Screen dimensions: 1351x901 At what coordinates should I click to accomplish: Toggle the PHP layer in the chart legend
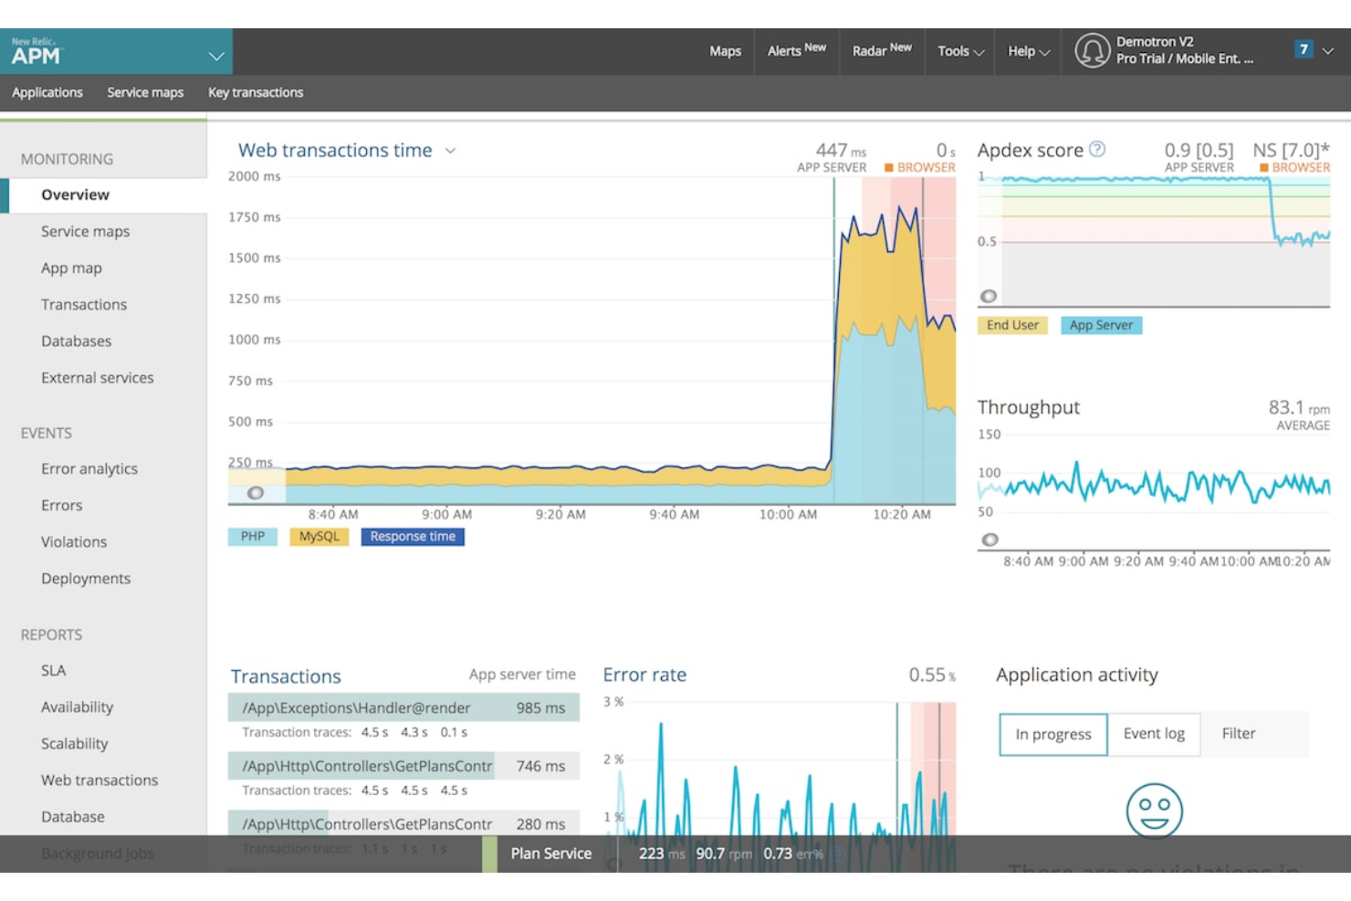[253, 537]
